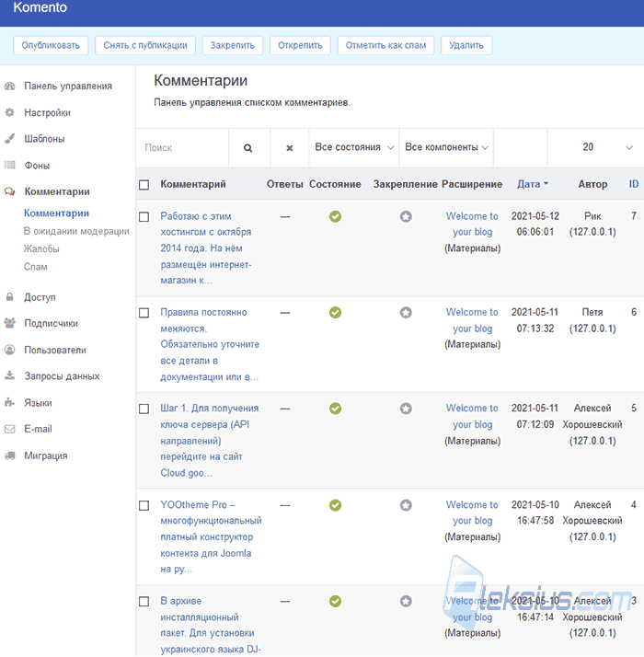
Task: Go to Спам in the sidebar
Action: tap(36, 267)
